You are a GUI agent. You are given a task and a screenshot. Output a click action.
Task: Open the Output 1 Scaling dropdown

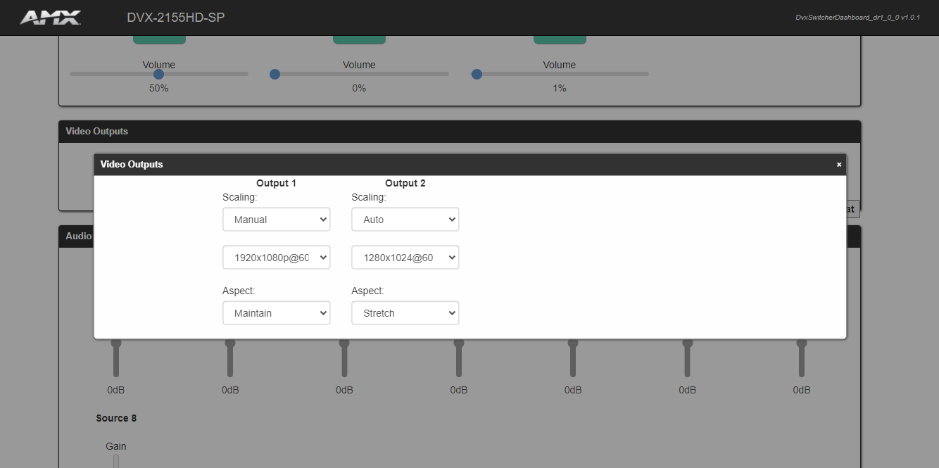point(276,219)
